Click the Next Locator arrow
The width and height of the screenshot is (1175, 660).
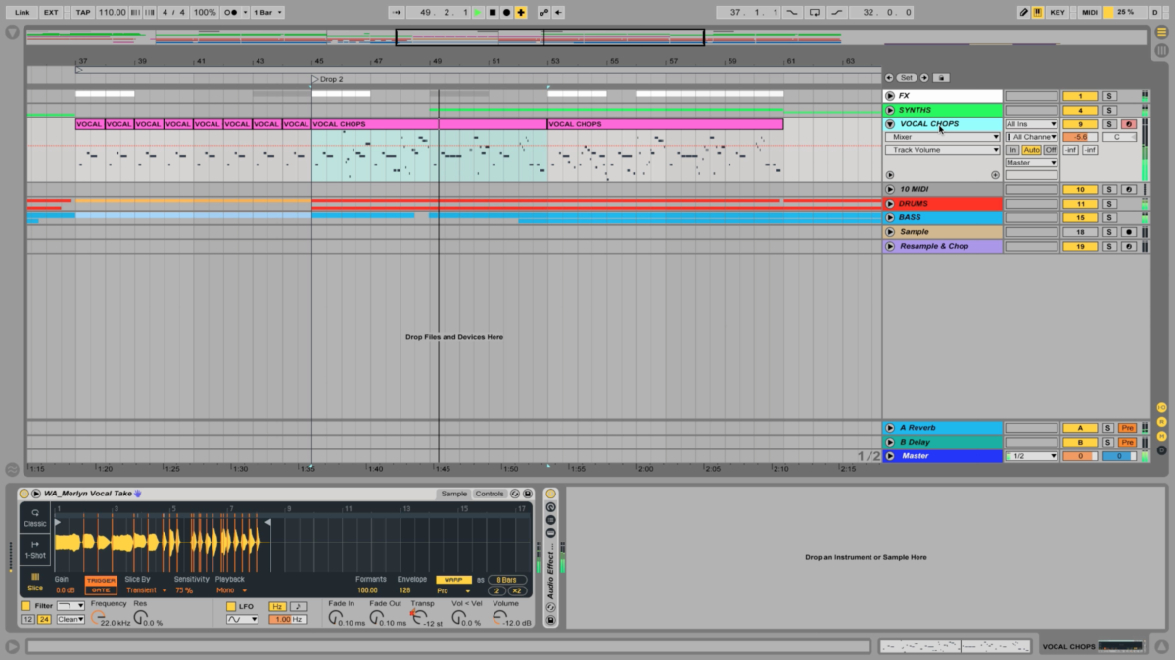(x=924, y=78)
